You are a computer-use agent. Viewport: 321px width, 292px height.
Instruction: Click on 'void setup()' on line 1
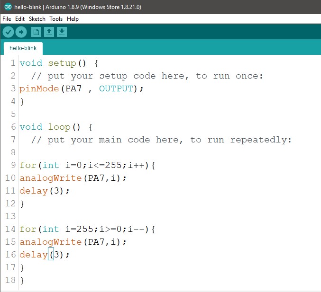(53, 63)
